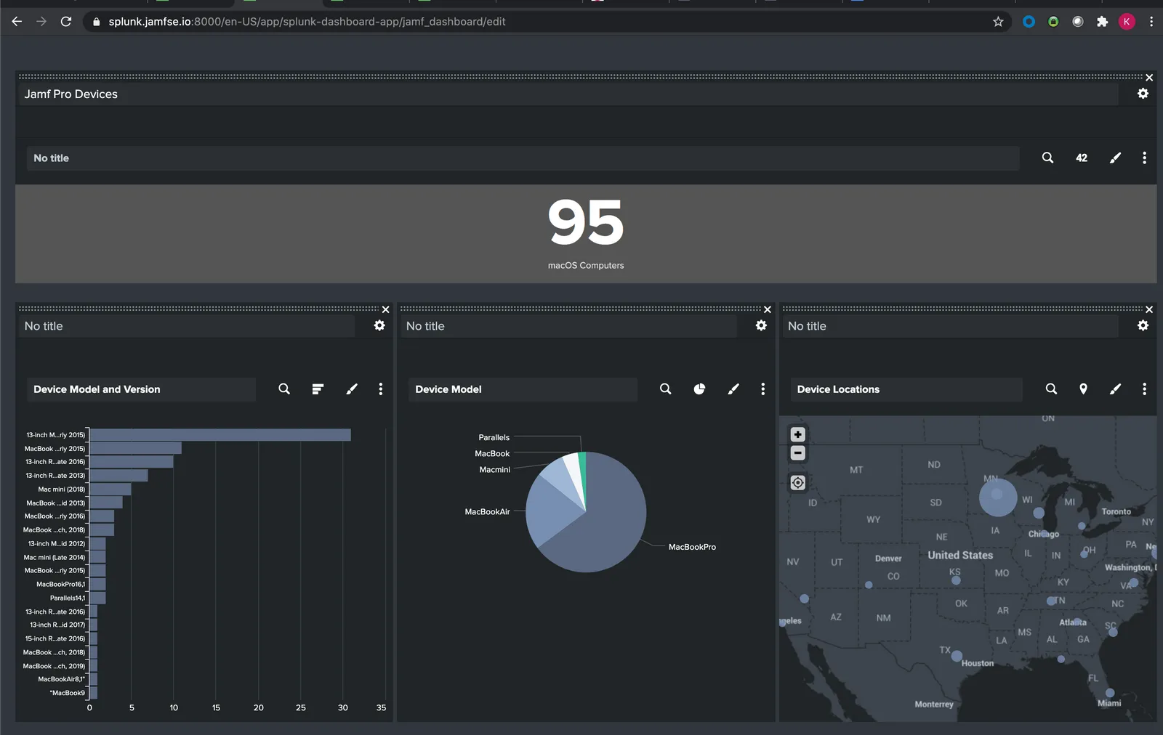
Task: Edit the top panel's No title field
Action: [x=523, y=158]
